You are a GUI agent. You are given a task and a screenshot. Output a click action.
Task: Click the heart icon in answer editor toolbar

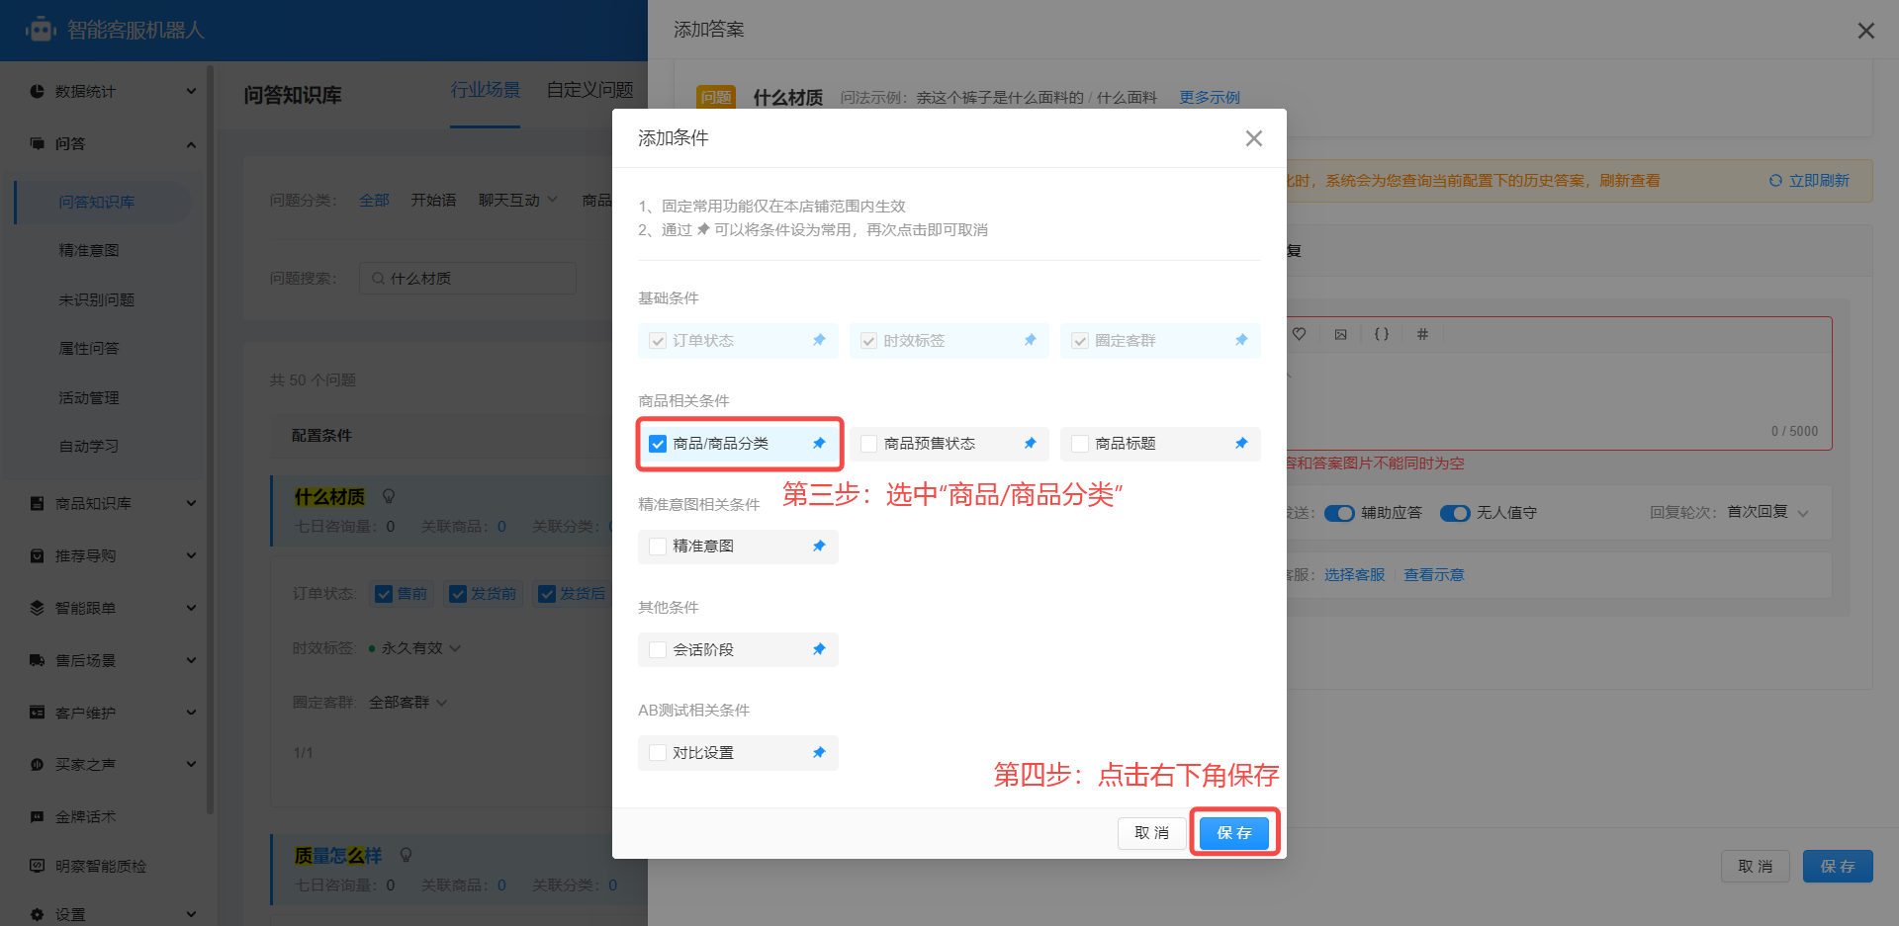(1299, 334)
